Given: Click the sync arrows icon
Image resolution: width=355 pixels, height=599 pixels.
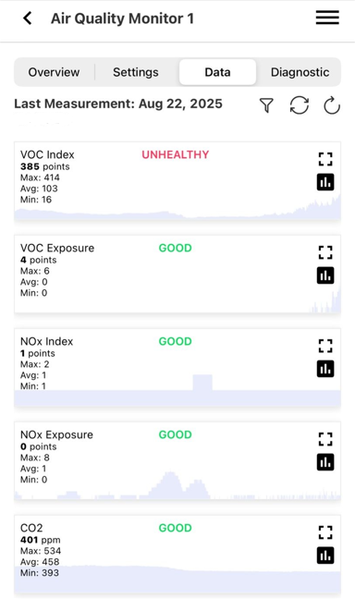Looking at the screenshot, I should pyautogui.click(x=299, y=105).
